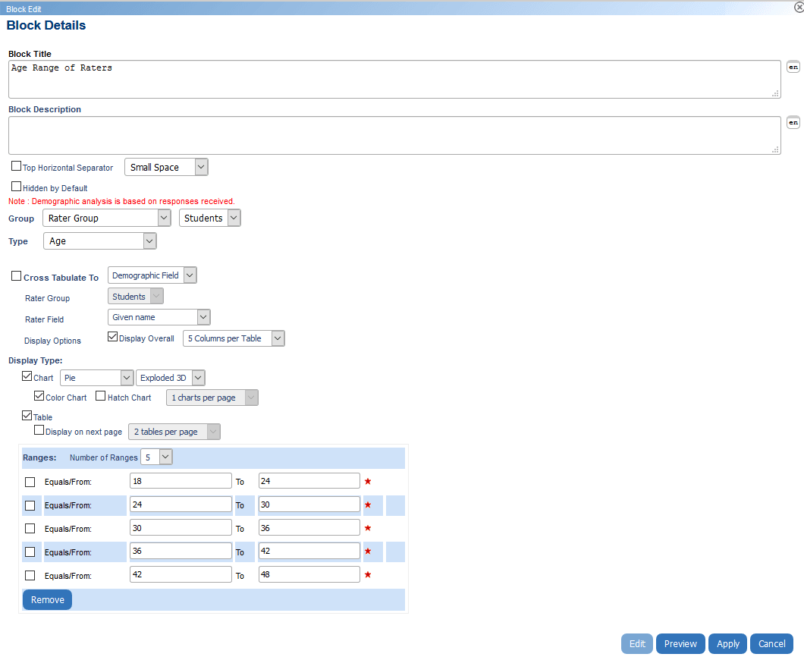Screen dimensions: 804x657
Task: Enable Cross Tabulate To checkbox
Action: pos(17,276)
